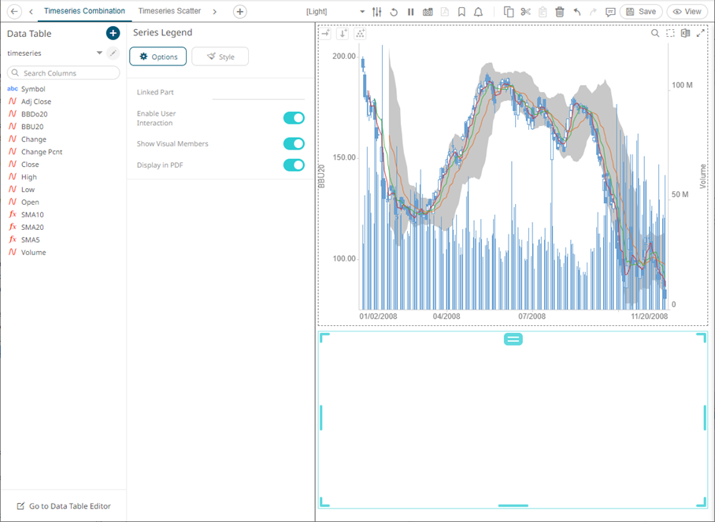Pause the dashboard data refresh
The height and width of the screenshot is (522, 715).
410,12
